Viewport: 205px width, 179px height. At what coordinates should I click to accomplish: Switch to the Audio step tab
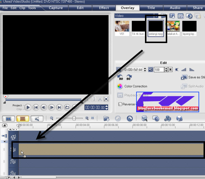click(x=175, y=8)
